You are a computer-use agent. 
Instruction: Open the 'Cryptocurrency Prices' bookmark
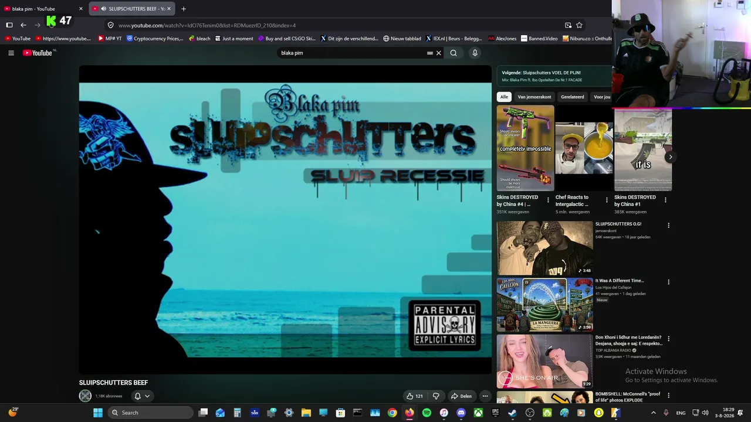155,39
